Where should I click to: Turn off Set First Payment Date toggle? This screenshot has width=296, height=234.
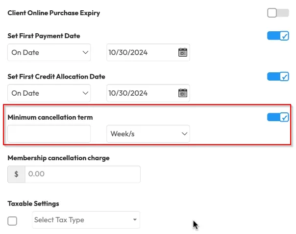[278, 36]
